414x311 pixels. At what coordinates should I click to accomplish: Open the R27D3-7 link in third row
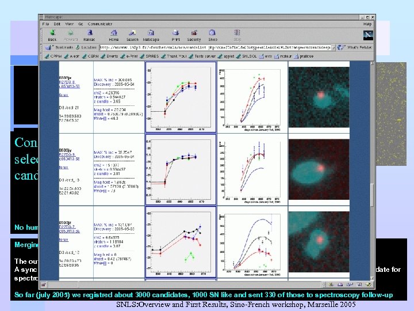67,227
